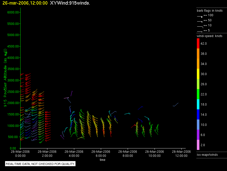Click the '== 100' barb legend value
The width and height of the screenshot is (227, 171).
pyautogui.click(x=208, y=15)
